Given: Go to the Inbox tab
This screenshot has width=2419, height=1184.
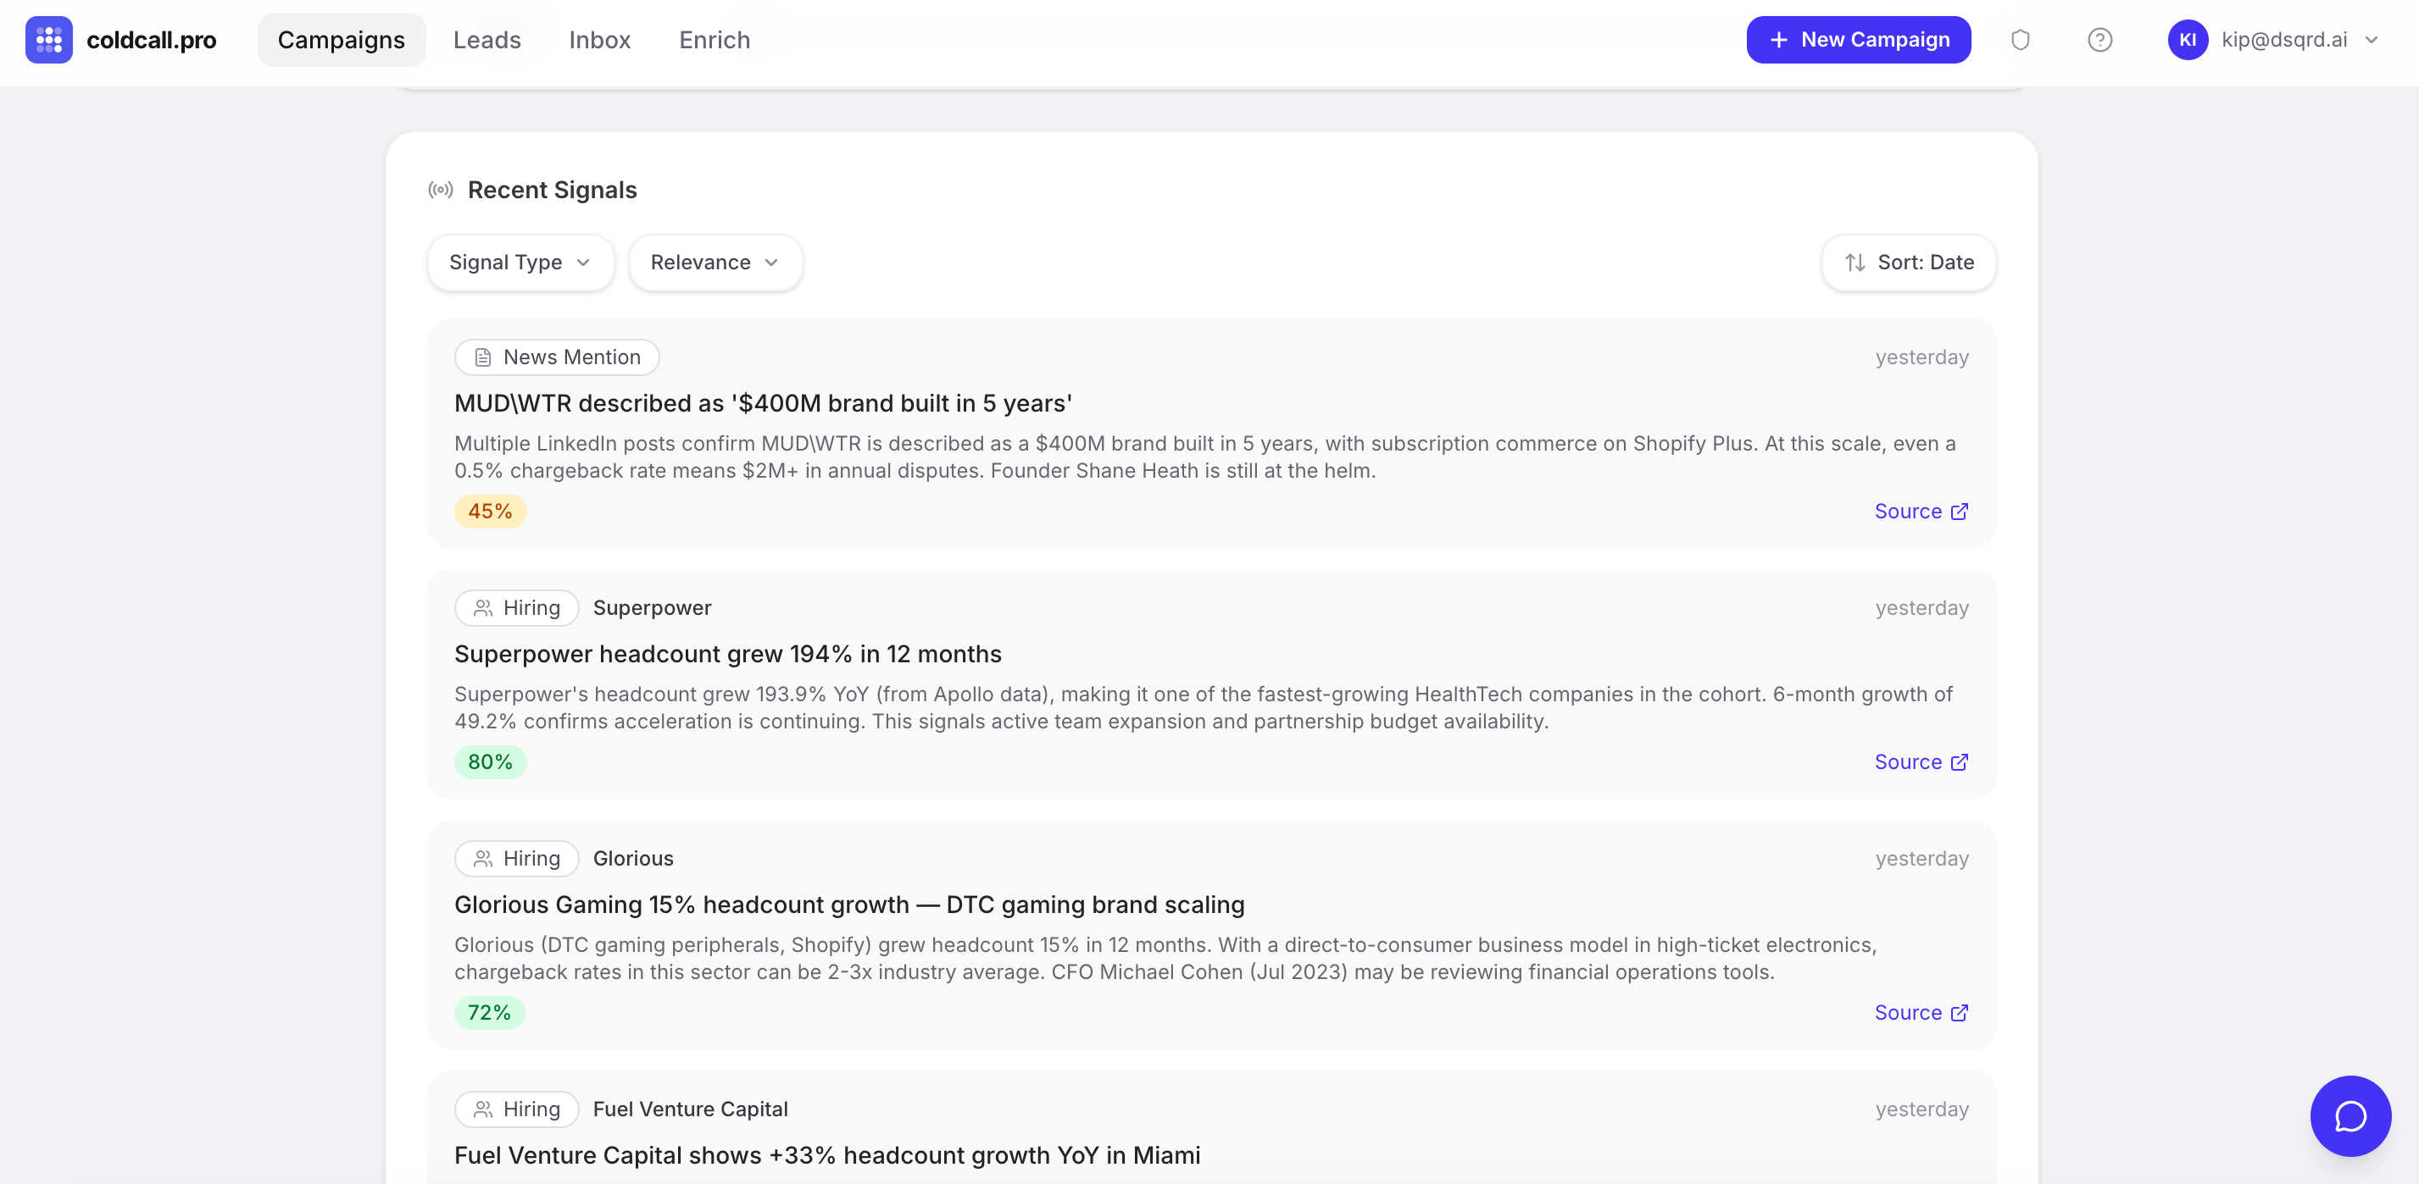Looking at the screenshot, I should [599, 40].
